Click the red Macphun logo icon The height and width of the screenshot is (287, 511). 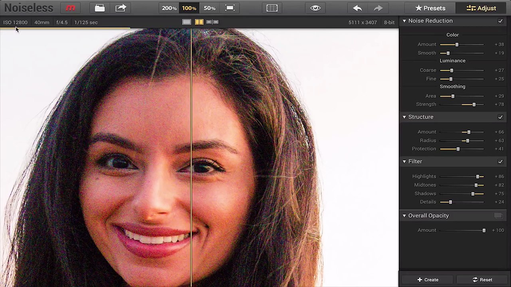[x=70, y=8]
